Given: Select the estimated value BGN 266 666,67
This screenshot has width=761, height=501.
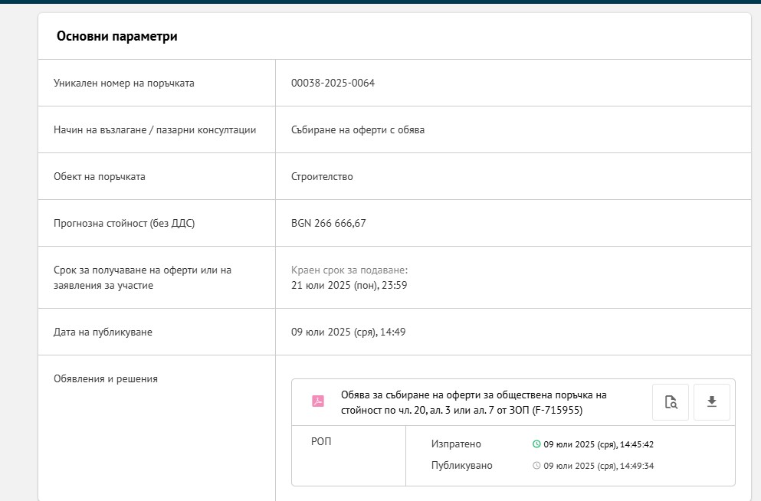Looking at the screenshot, I should (329, 223).
